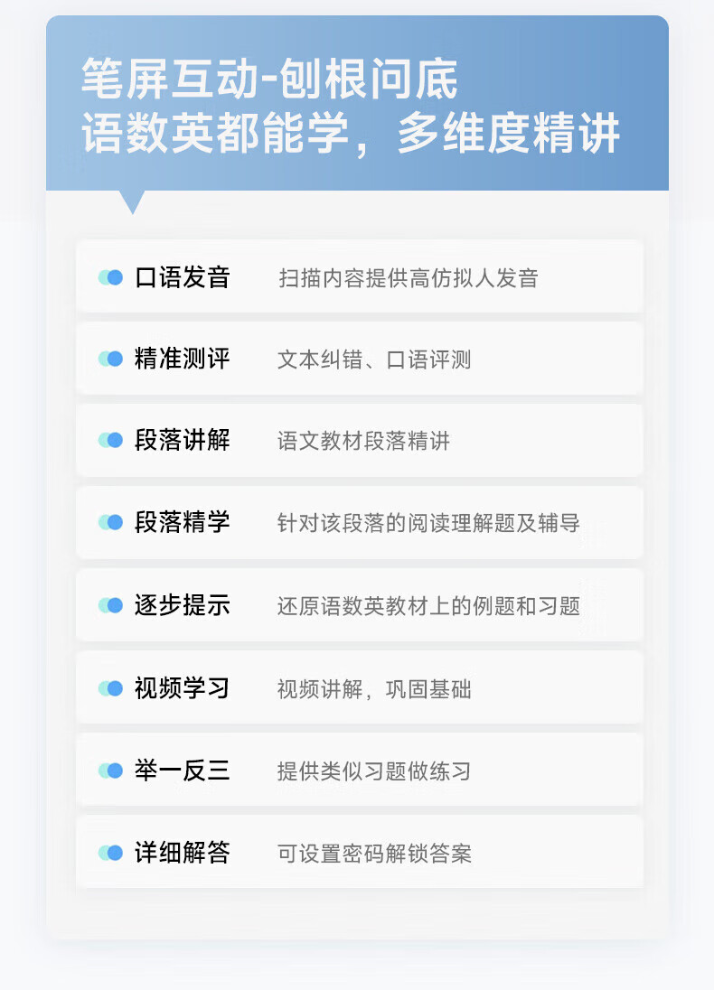Click description 还原语数英教材上的例题和习题
The width and height of the screenshot is (714, 990).
427,606
